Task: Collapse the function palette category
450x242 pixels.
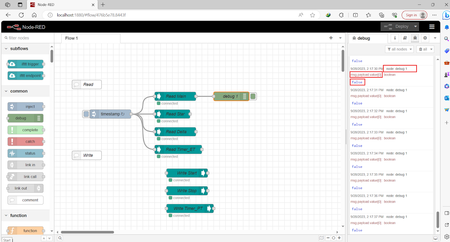Action: pos(25,216)
